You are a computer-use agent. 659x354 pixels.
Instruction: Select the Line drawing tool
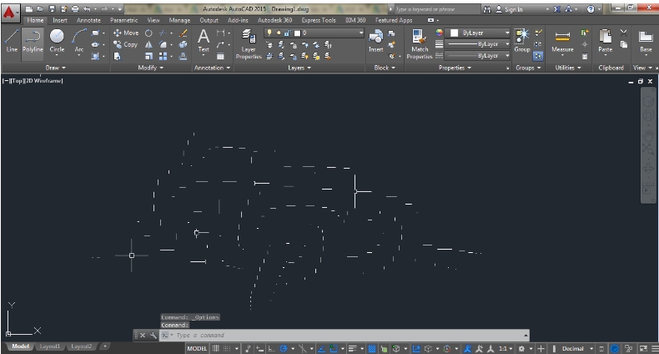12,41
